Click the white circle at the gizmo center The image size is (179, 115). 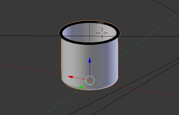(x=90, y=80)
